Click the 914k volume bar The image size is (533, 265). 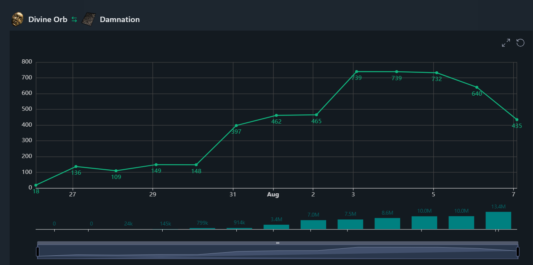pyautogui.click(x=239, y=229)
